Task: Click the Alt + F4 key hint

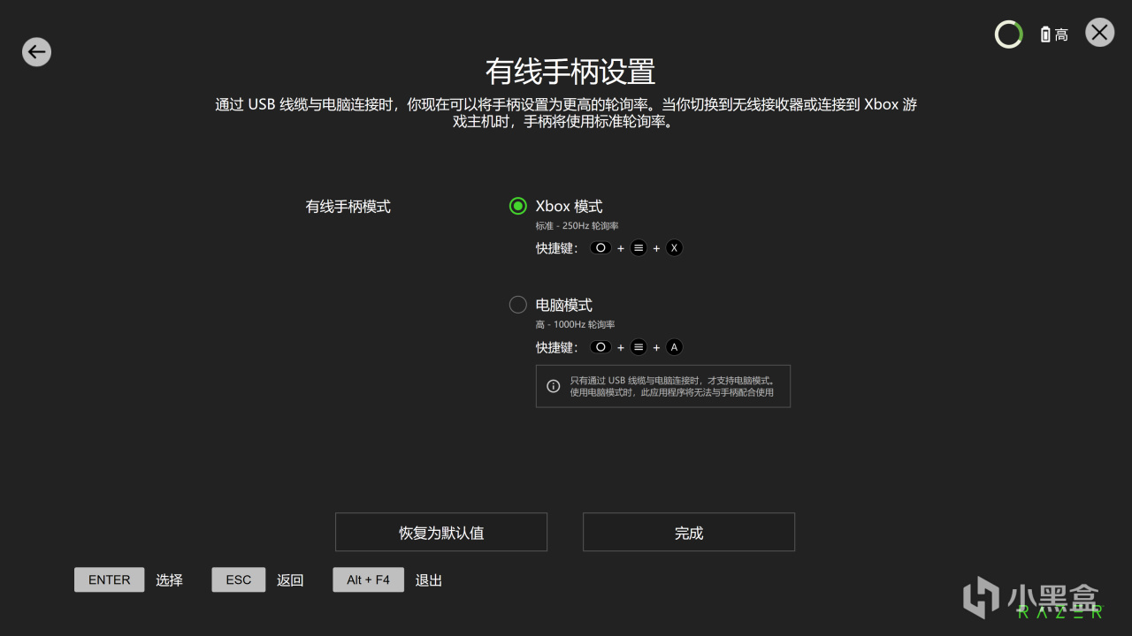Action: tap(368, 579)
